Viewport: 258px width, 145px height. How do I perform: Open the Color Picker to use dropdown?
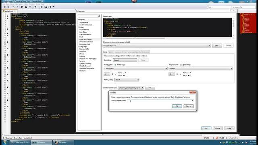click(x=131, y=88)
